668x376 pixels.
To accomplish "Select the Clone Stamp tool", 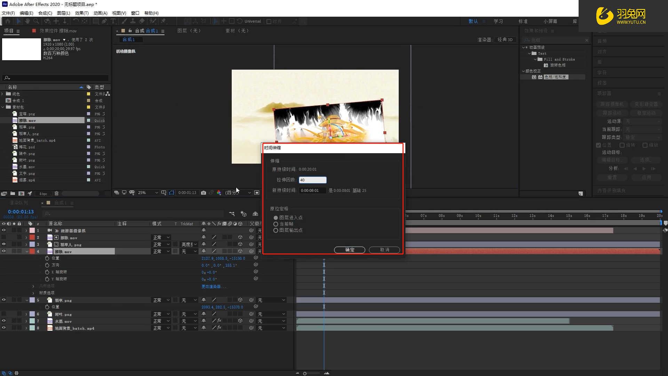I will click(x=133, y=21).
